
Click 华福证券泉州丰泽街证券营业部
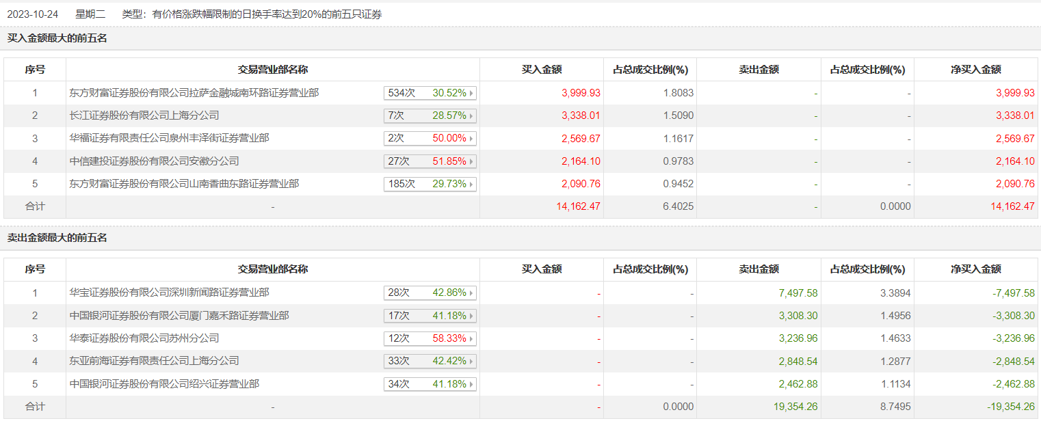[x=170, y=138]
